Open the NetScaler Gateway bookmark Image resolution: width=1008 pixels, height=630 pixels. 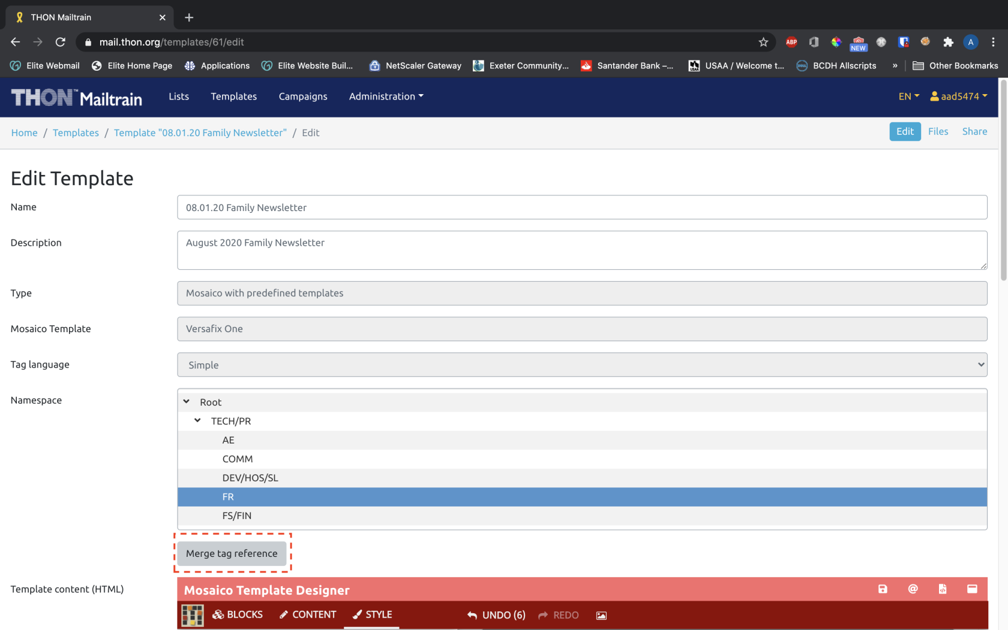pyautogui.click(x=415, y=65)
